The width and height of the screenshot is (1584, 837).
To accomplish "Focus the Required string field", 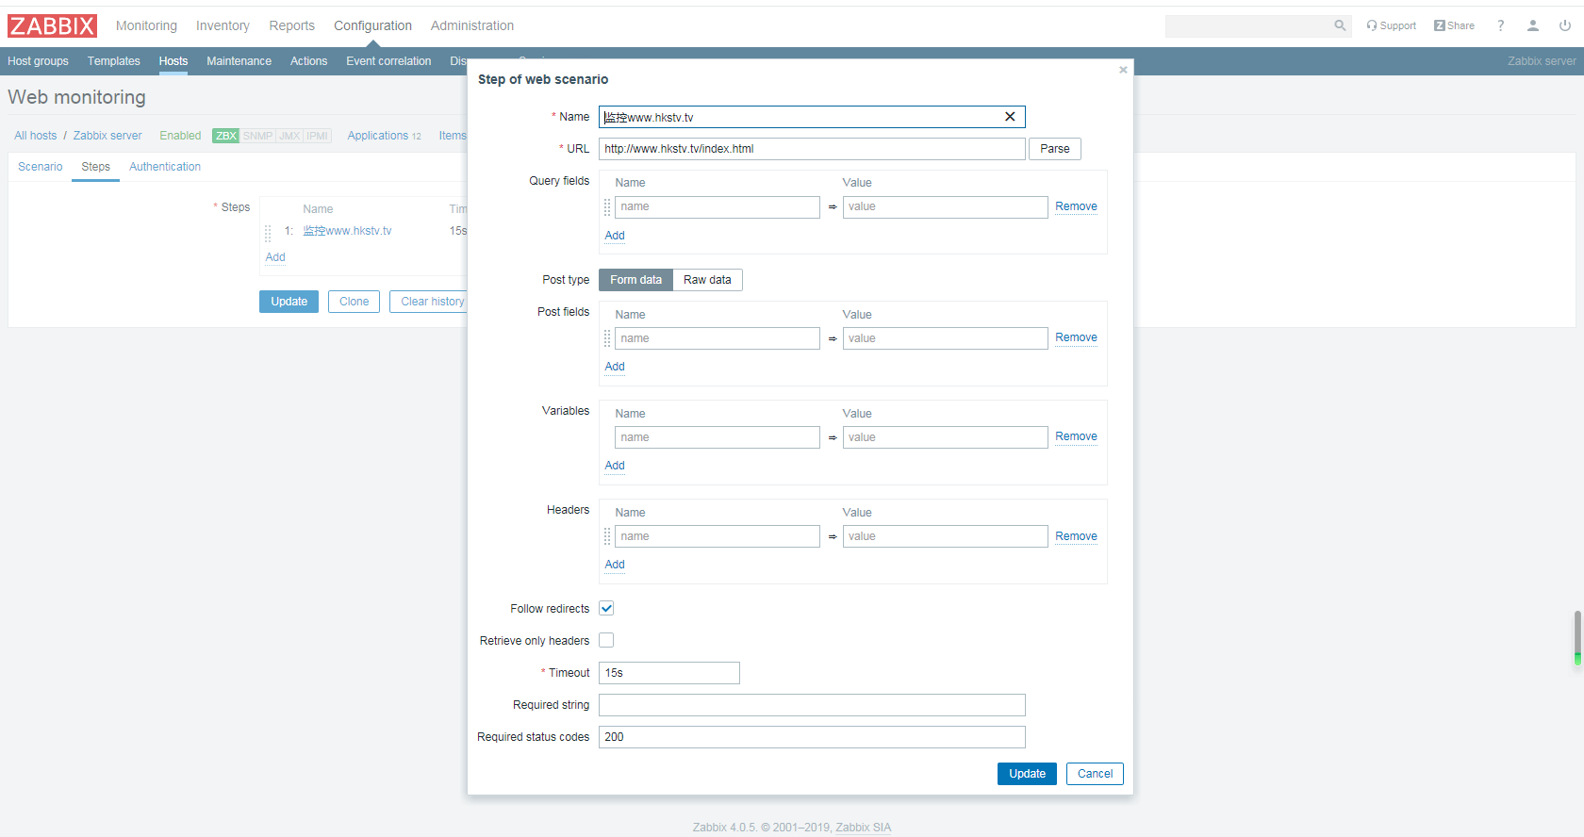I will [x=812, y=705].
